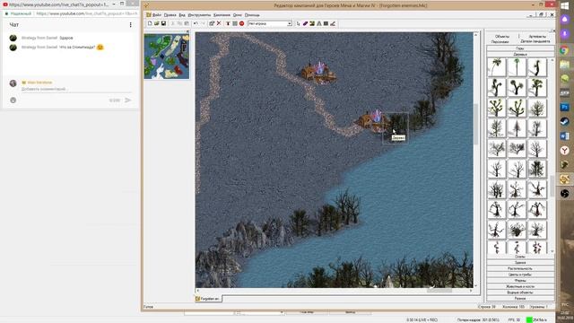Image resolution: width=574 pixels, height=323 pixels.
Task: Expand the Здания category bar
Action: point(520,263)
